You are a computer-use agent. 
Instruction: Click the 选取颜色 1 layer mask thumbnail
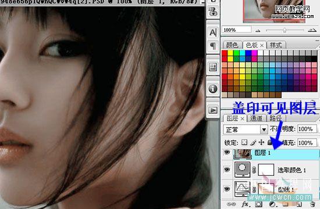pos(266,170)
